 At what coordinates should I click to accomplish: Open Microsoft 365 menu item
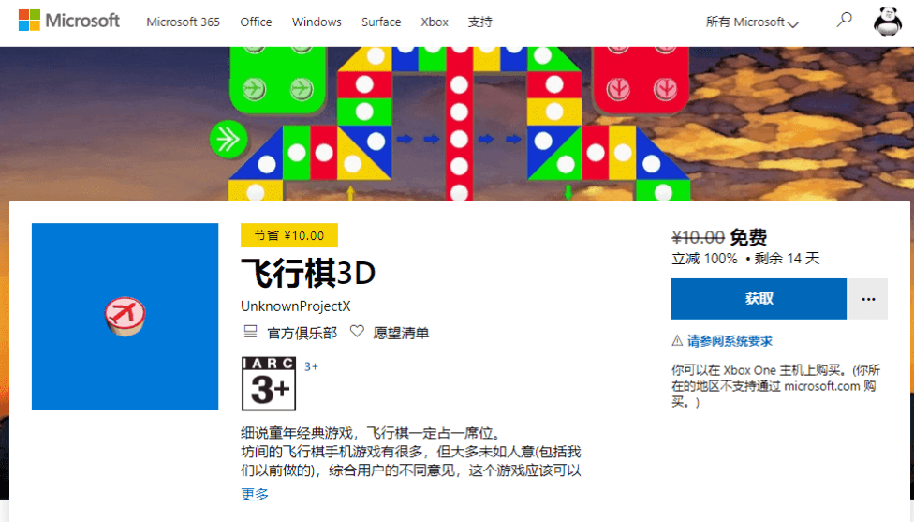(x=183, y=22)
